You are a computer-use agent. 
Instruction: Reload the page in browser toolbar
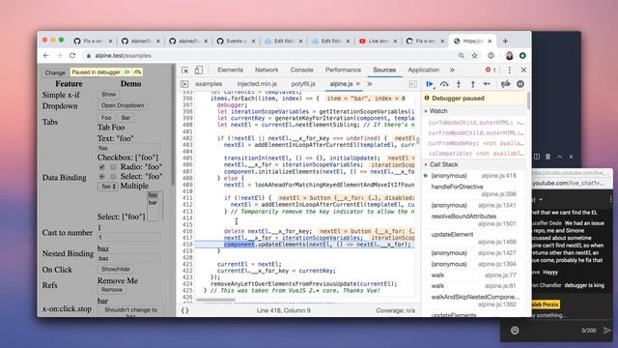pyautogui.click(x=72, y=56)
